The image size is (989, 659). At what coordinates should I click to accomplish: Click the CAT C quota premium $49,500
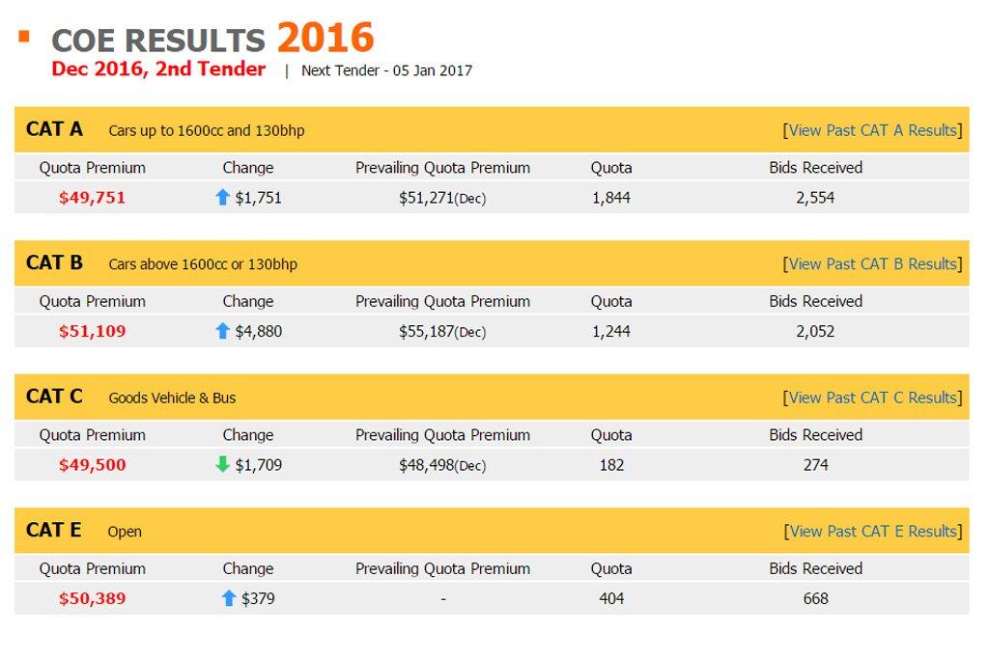[x=92, y=464]
